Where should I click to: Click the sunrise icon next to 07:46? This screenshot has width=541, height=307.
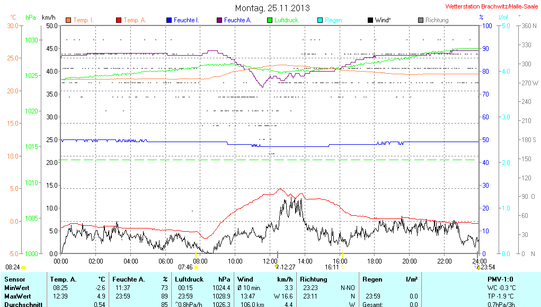pyautogui.click(x=196, y=268)
